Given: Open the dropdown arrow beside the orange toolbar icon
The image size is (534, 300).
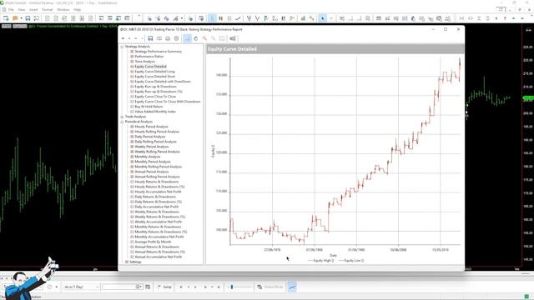Looking at the screenshot, I should click(x=21, y=18).
